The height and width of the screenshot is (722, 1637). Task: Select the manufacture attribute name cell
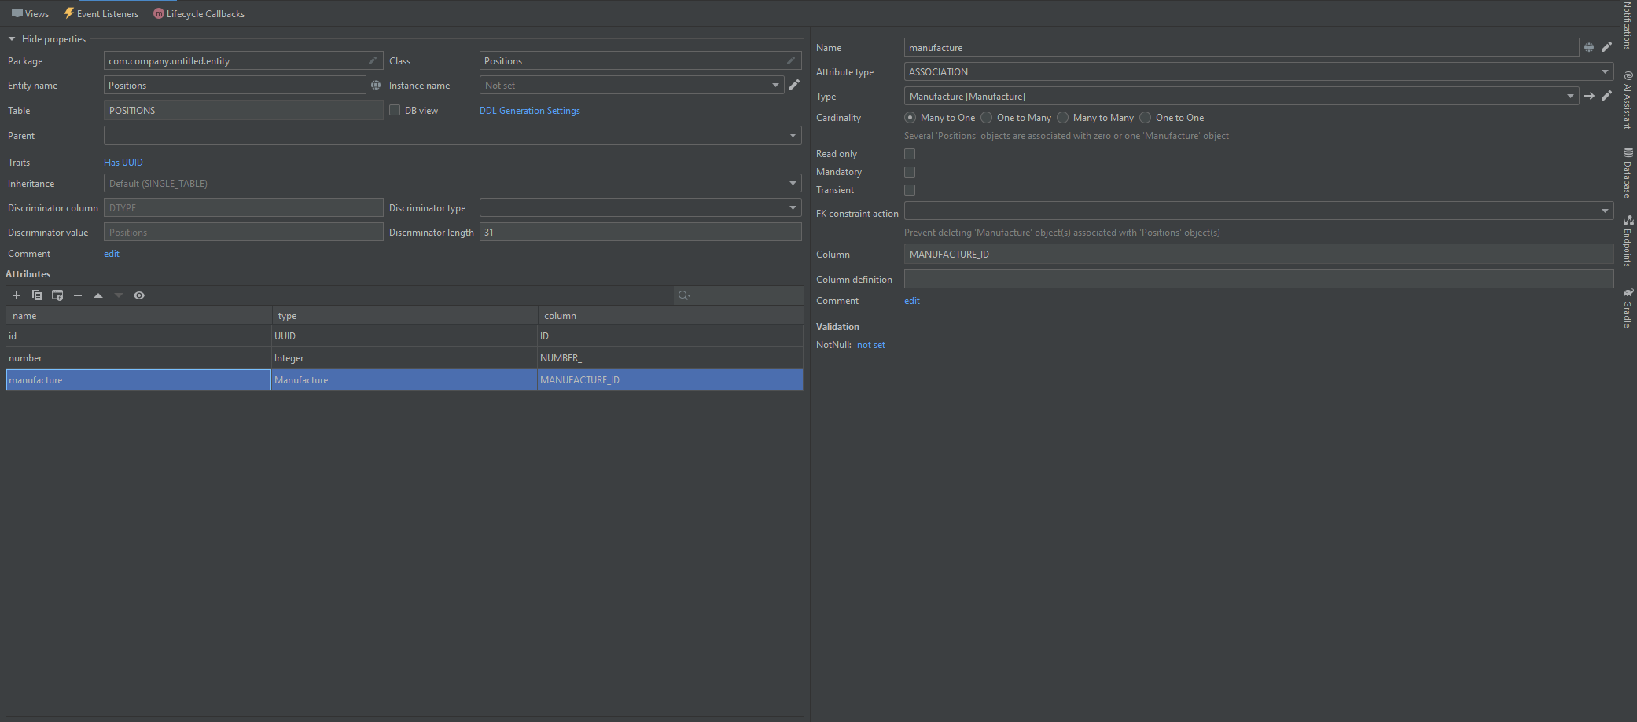(138, 380)
